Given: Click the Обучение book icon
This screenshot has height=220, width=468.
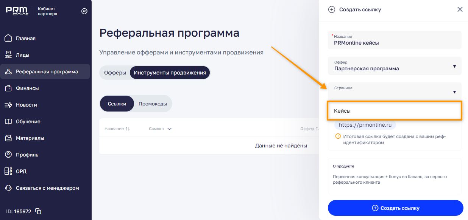Looking at the screenshot, I should pyautogui.click(x=8, y=121).
